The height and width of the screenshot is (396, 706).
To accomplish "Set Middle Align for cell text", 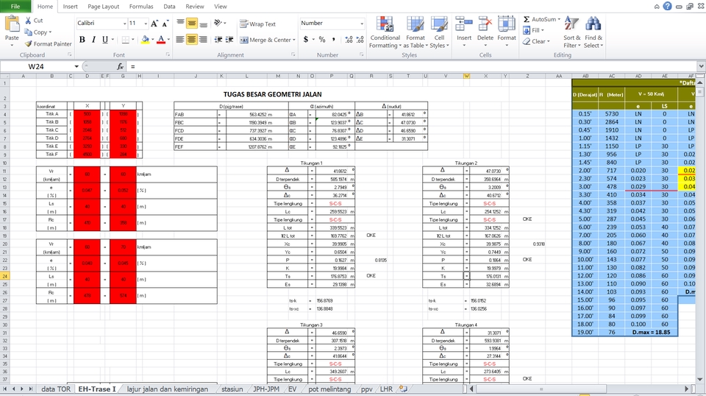I will (192, 23).
